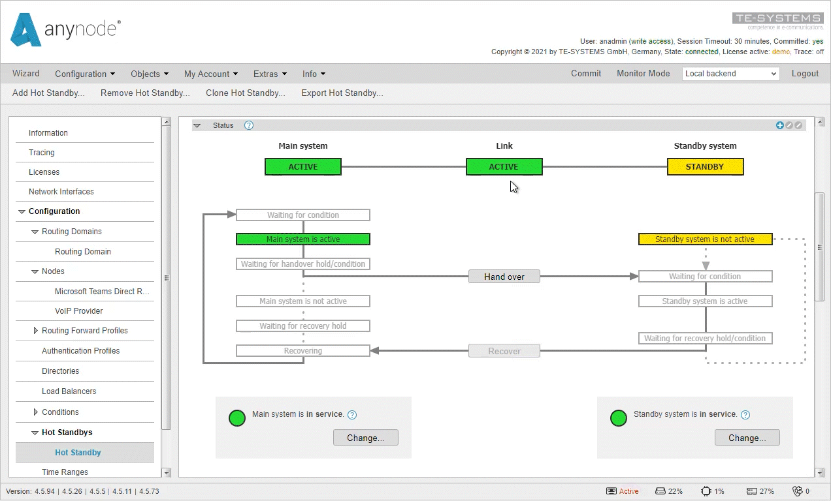Open help beside Main system is in service
The image size is (831, 501).
[352, 414]
